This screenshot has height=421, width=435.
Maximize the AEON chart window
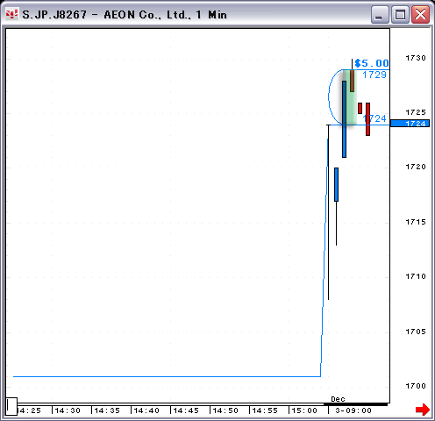click(400, 14)
